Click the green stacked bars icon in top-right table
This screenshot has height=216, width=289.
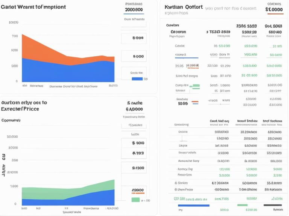195,87
